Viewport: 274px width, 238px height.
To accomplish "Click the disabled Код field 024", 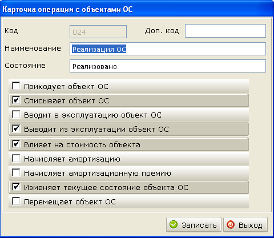I will pyautogui.click(x=98, y=32).
